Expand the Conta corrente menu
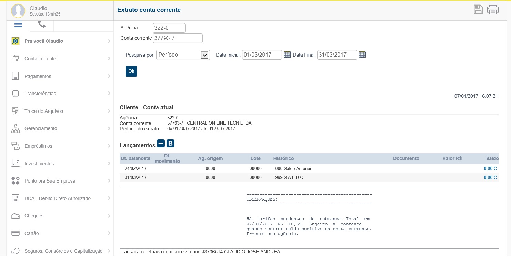511x264 pixels. 40,59
